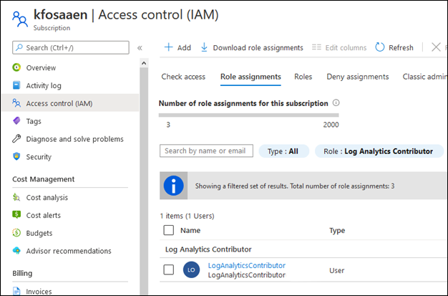This screenshot has width=448, height=296.
Task: Click the Name column header
Action: pyautogui.click(x=190, y=231)
